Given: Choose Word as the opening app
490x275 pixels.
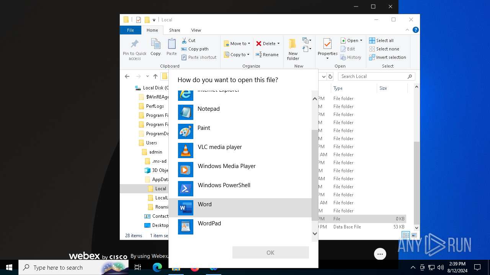Looking at the screenshot, I should (x=240, y=208).
